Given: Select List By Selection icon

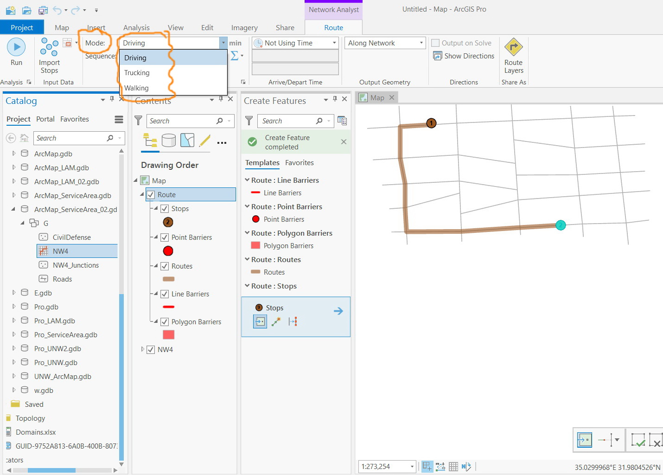Looking at the screenshot, I should click(187, 140).
